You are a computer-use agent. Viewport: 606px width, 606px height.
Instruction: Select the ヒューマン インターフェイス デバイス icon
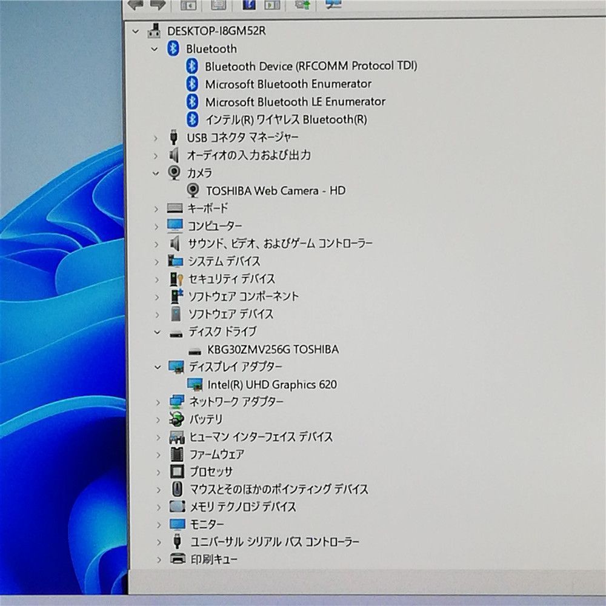[177, 437]
